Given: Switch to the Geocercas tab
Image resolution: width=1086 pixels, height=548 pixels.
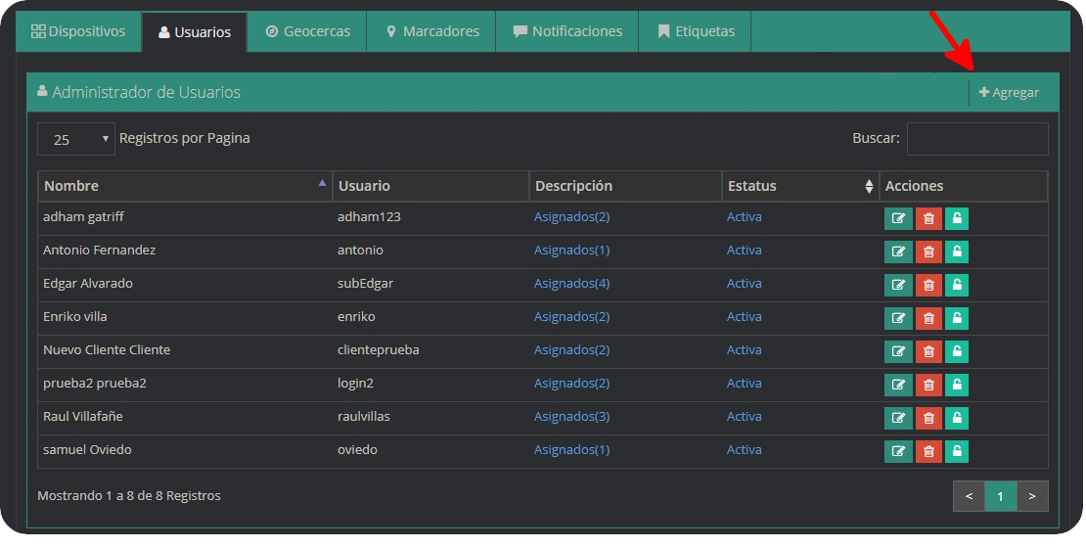Looking at the screenshot, I should point(307,31).
